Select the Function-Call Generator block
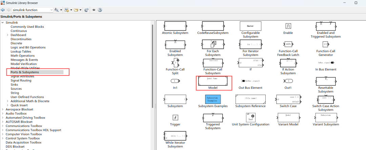 pyautogui.click(x=326, y=44)
